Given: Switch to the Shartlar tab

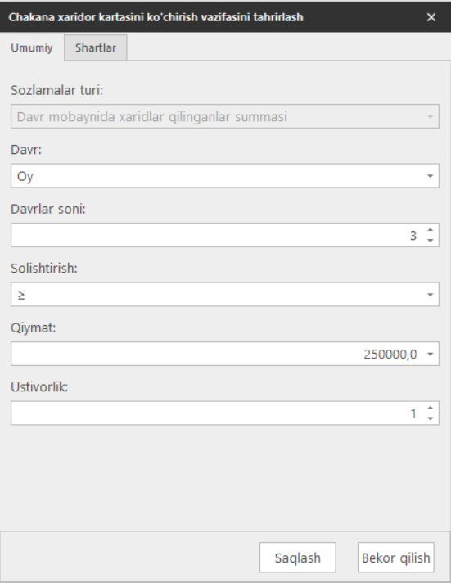Looking at the screenshot, I should [x=96, y=47].
